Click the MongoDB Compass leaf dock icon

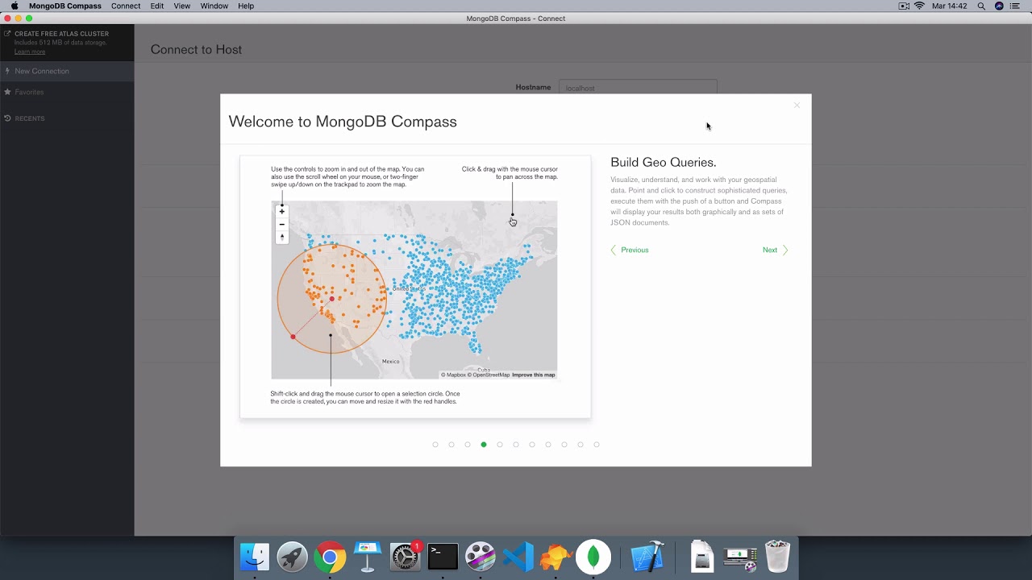click(593, 557)
